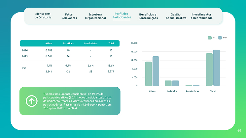Open the Benefícios e Contribuições tab

[x=148, y=16]
